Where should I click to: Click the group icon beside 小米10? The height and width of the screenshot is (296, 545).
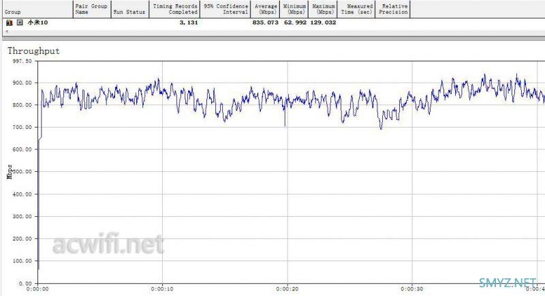coord(10,23)
